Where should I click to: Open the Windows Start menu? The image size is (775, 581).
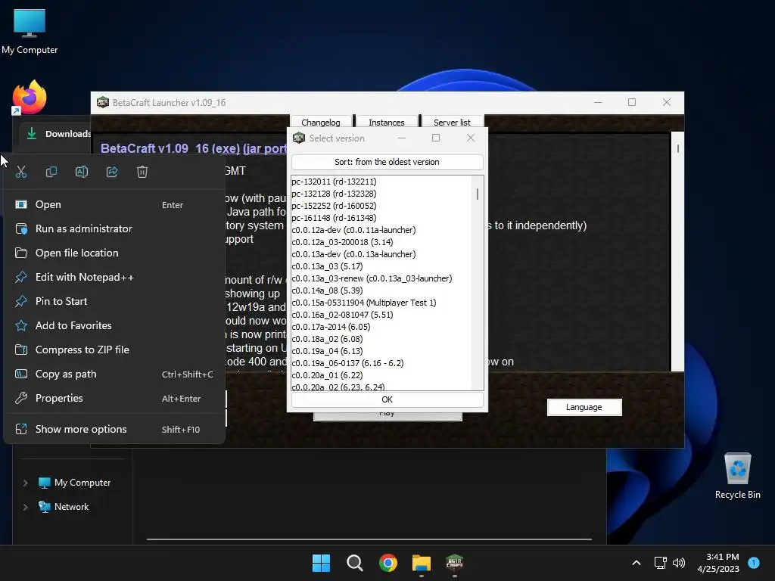point(321,563)
